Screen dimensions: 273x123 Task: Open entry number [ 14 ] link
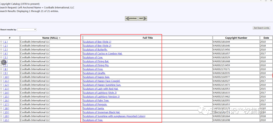[6, 92]
